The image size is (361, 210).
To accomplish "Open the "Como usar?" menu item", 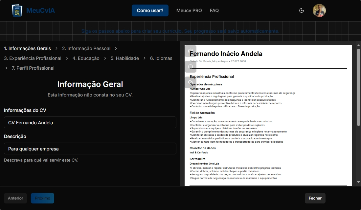I will coord(150,10).
